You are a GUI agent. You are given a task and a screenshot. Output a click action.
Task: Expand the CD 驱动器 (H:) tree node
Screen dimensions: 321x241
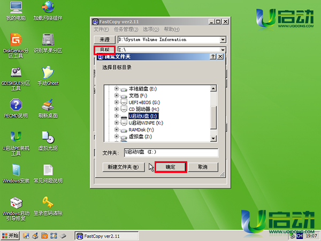pos(117,109)
